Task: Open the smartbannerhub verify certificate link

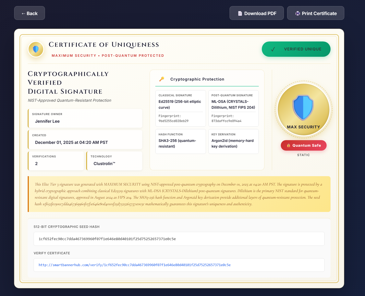Action: pos(134,265)
